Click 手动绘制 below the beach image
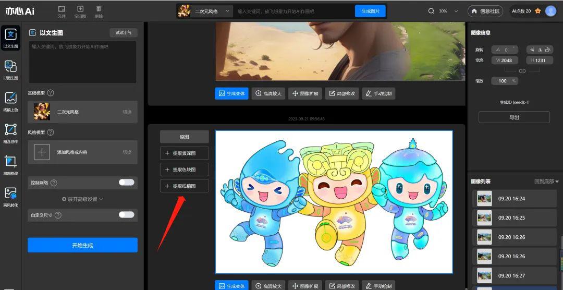The image size is (563, 290). pyautogui.click(x=378, y=93)
